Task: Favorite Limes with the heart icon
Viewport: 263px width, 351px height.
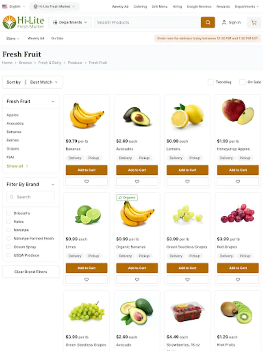Action: coord(86,279)
